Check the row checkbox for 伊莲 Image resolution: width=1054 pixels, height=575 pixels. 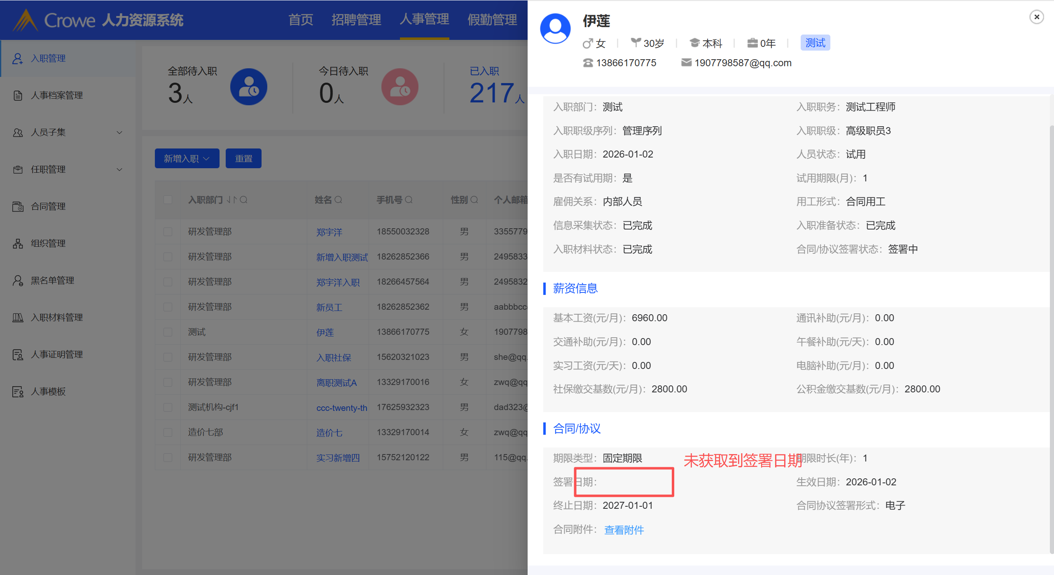click(168, 332)
